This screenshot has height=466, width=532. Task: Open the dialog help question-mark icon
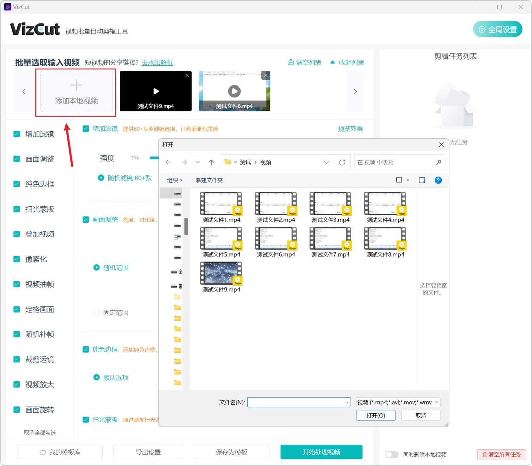(438, 180)
